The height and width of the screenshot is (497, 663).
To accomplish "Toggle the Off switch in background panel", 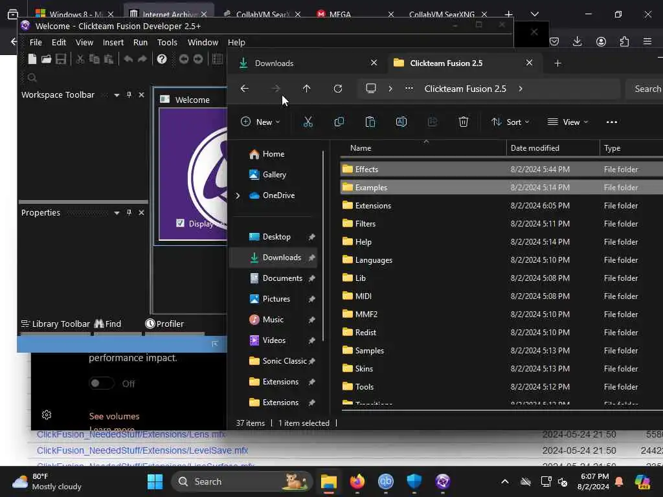I will click(x=102, y=383).
